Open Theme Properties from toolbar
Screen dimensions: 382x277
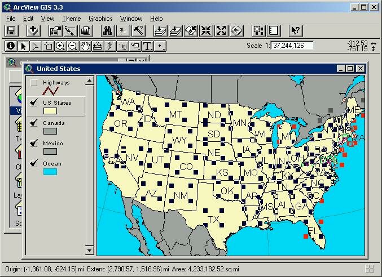(x=55, y=31)
